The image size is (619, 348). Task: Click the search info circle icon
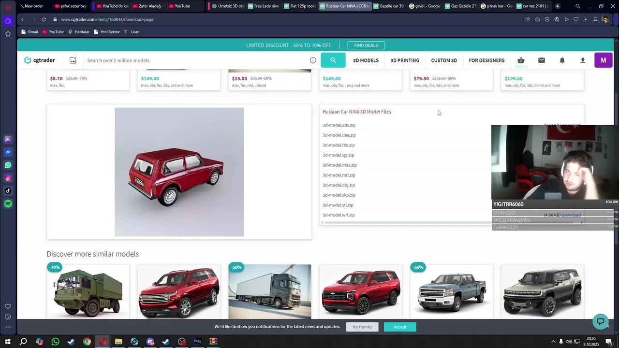(x=313, y=60)
